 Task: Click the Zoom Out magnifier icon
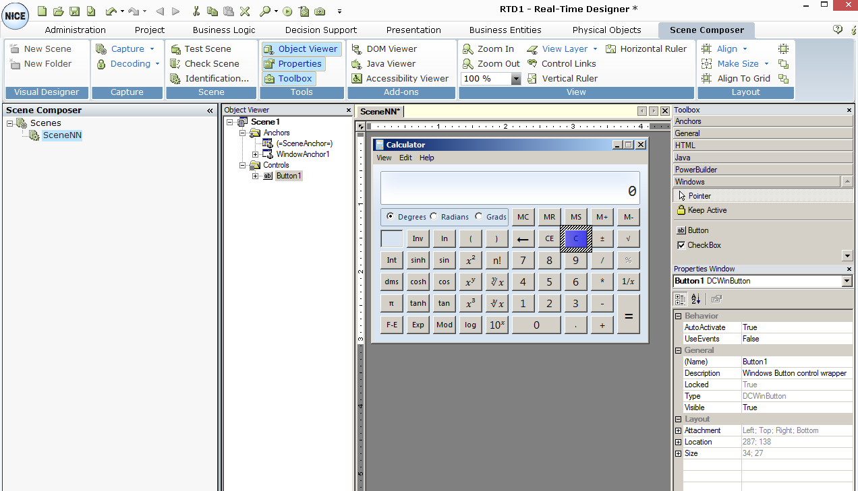(x=468, y=64)
